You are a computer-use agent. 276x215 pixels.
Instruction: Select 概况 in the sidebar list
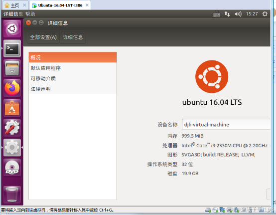click(73, 57)
